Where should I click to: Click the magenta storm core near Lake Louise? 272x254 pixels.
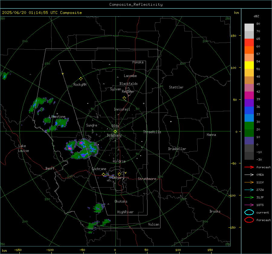click(70, 148)
